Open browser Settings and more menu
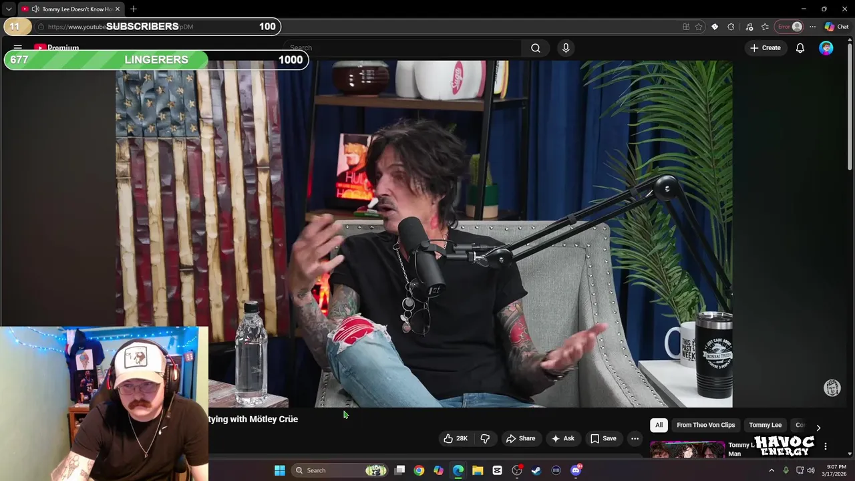Viewport: 855px width, 481px height. click(812, 27)
